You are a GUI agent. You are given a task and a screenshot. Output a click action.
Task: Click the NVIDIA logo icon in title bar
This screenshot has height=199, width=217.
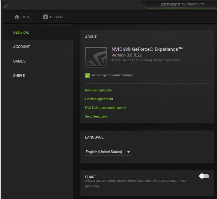click(x=5, y=5)
